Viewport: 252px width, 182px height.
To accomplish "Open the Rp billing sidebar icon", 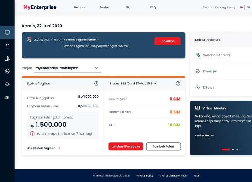I will pos(7,71).
